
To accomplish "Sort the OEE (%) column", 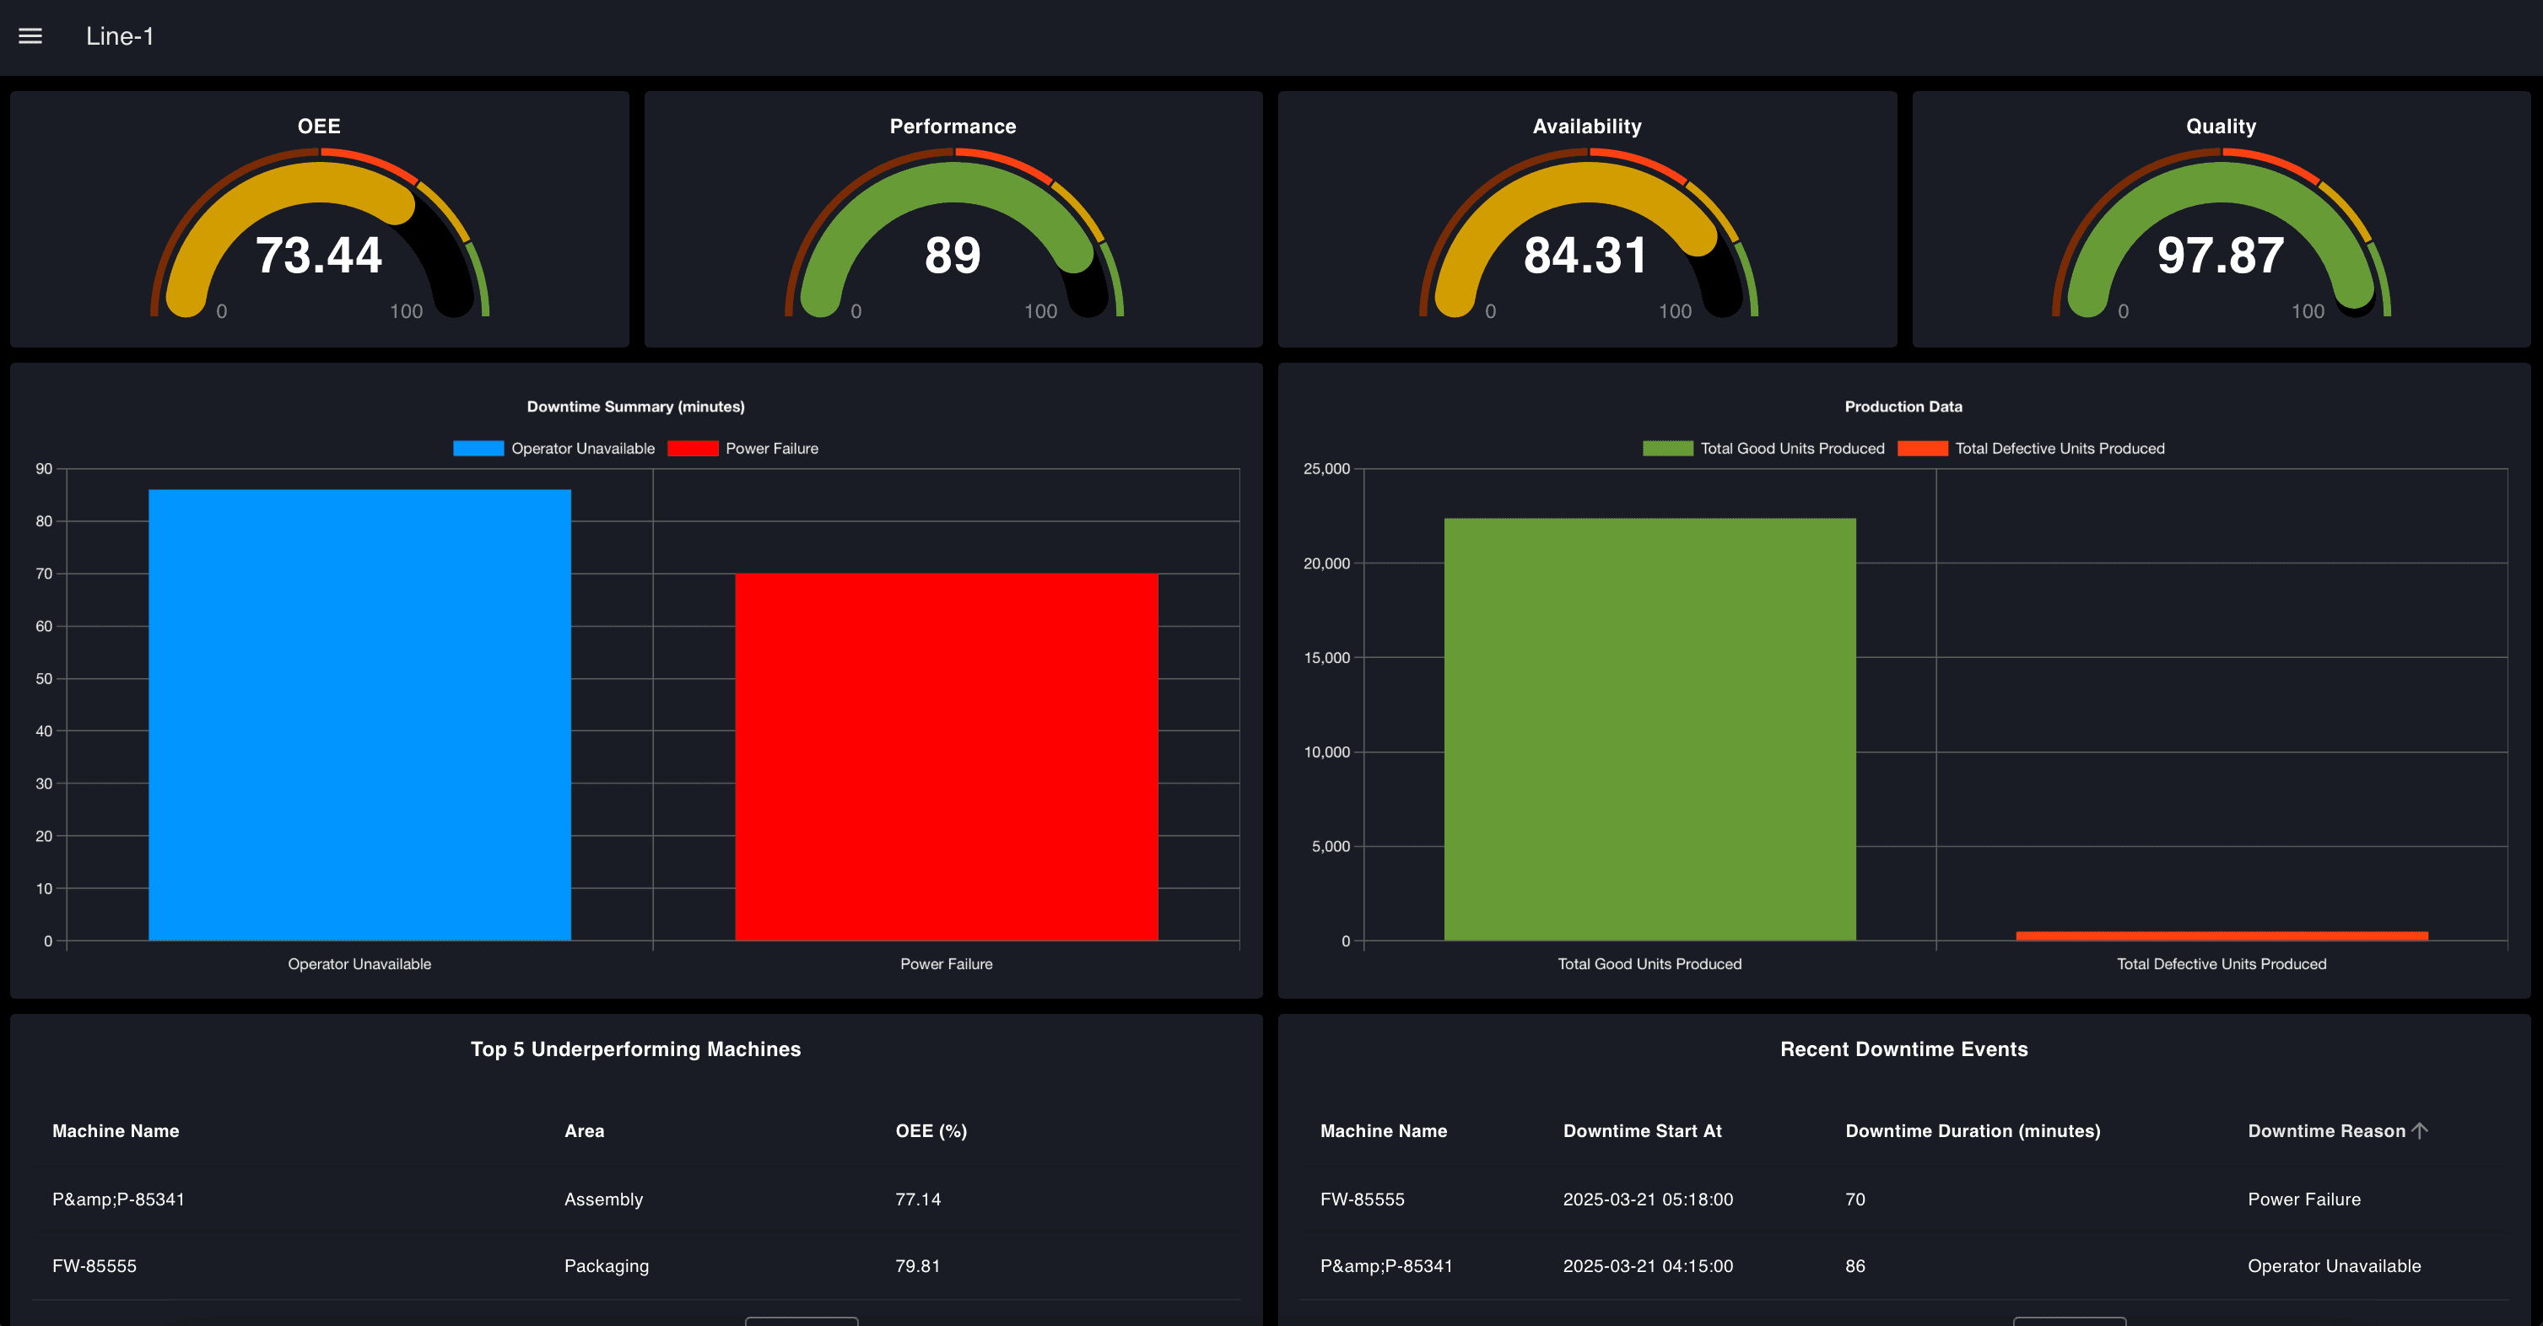I will (931, 1130).
